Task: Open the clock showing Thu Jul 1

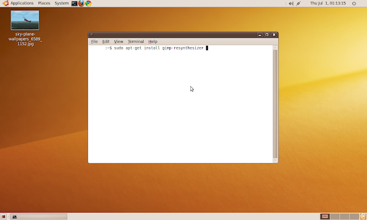Action: click(x=328, y=3)
